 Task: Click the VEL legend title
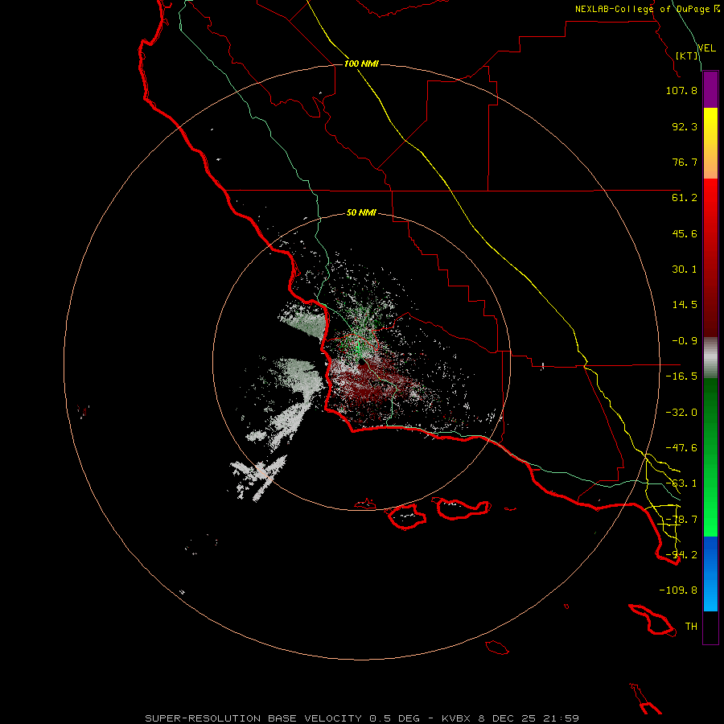(706, 48)
